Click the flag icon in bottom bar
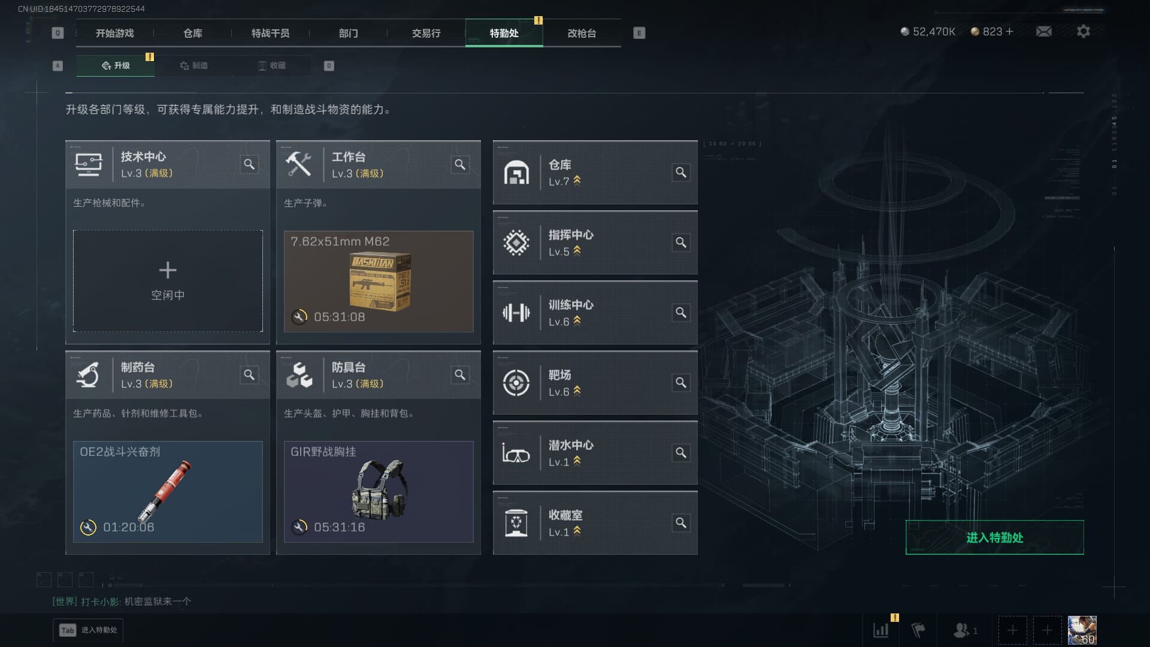The width and height of the screenshot is (1150, 647). [918, 630]
